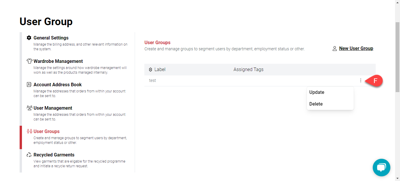The image size is (400, 181).
Task: Click the Wardrobe Management t-shirt icon
Action: pos(29,61)
